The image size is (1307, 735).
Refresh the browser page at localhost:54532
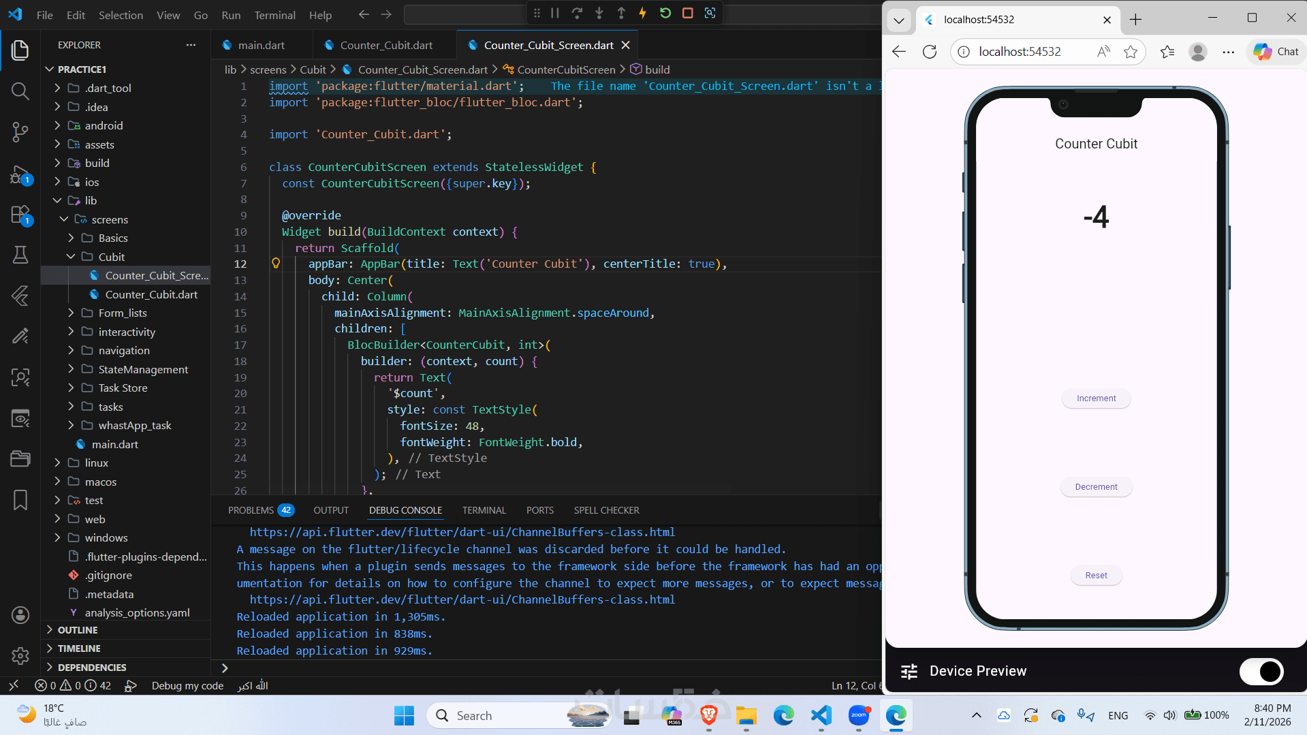coord(930,52)
